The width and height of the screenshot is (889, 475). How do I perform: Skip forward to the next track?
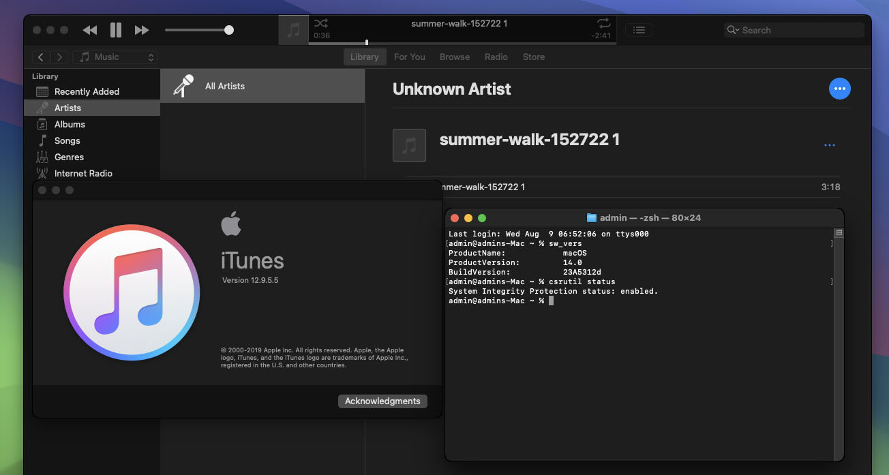pos(142,30)
